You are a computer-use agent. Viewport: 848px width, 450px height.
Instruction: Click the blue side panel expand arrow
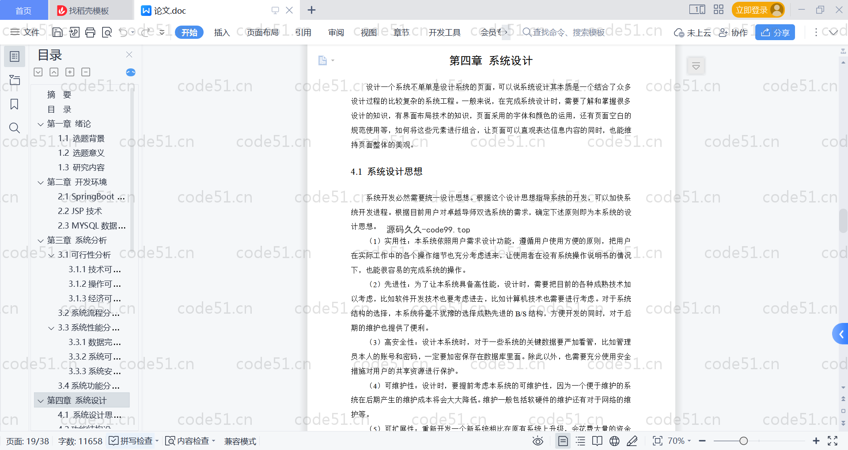pyautogui.click(x=840, y=334)
